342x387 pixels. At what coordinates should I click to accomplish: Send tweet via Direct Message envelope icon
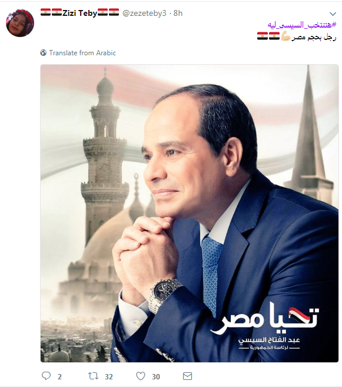[187, 376]
